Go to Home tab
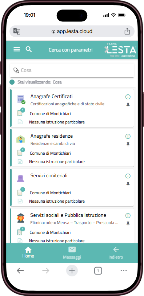Viewport: 144px width, 296px height. pyautogui.click(x=28, y=253)
